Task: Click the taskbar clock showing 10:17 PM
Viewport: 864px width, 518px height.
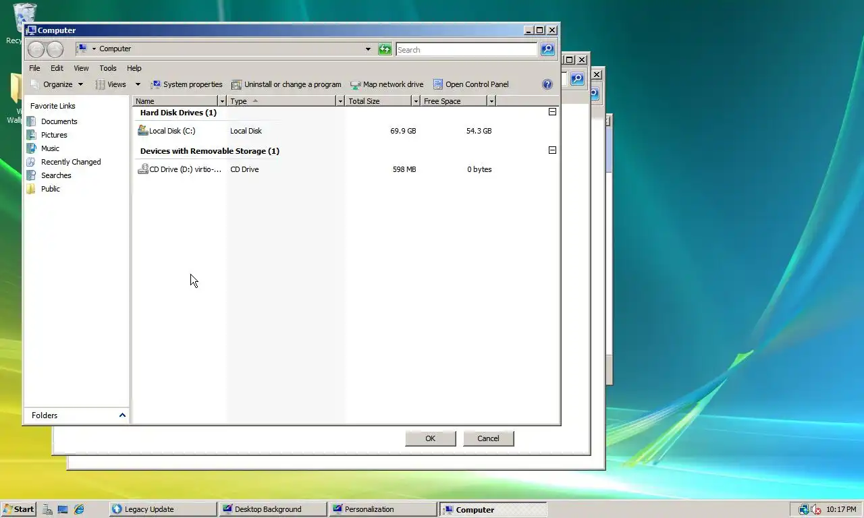Action: pos(842,509)
